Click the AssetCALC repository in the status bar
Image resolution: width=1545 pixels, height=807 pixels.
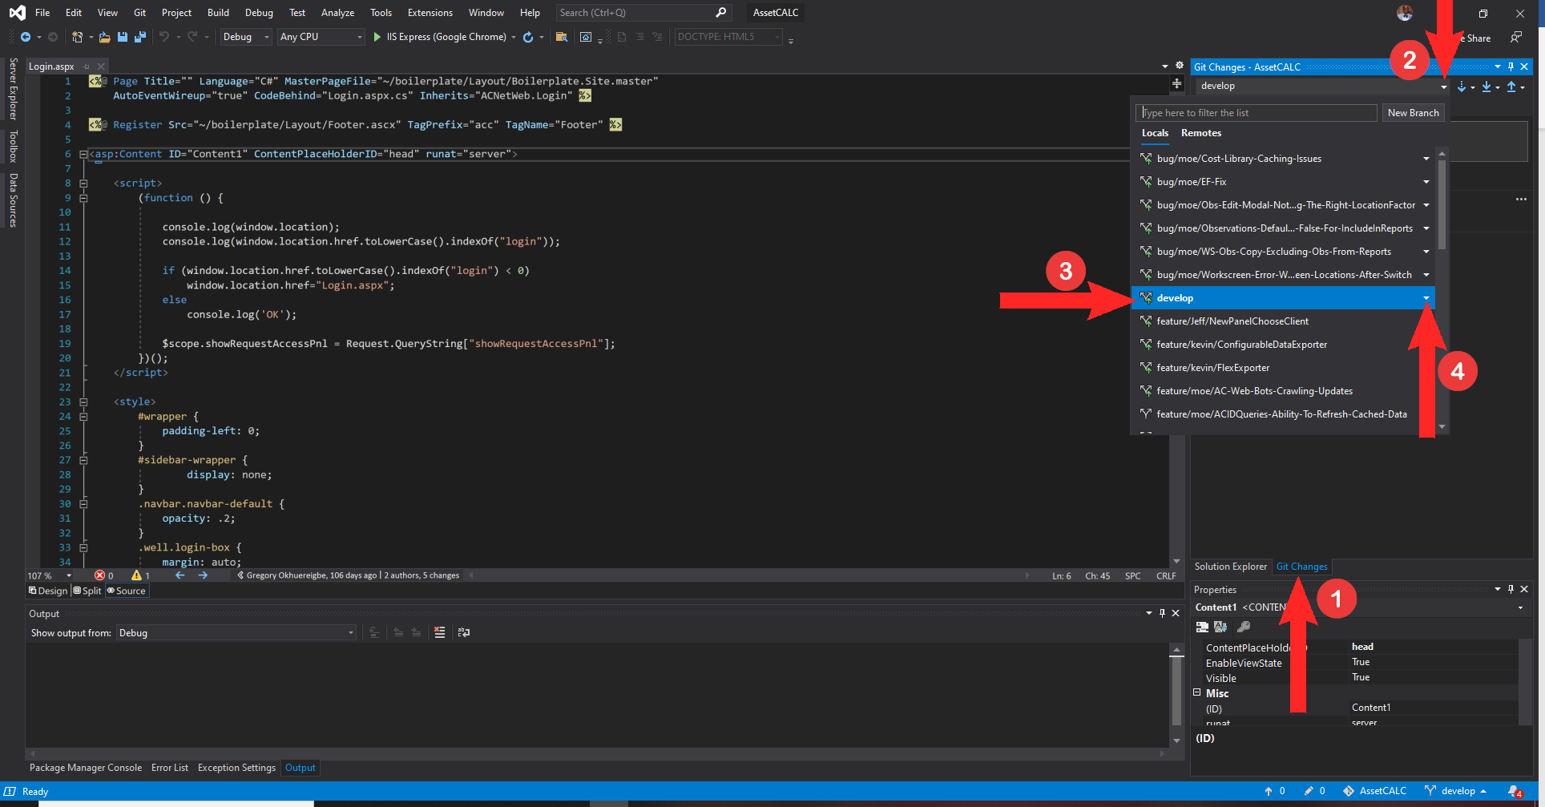point(1375,791)
